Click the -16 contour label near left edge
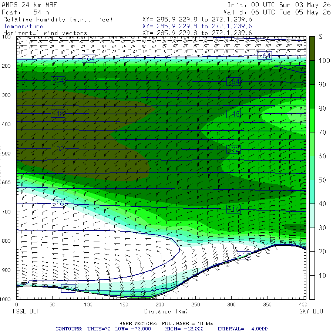The height and width of the screenshot is (333, 333). click(x=58, y=203)
